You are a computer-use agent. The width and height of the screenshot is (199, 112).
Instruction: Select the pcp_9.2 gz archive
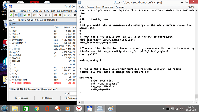[x=43, y=52]
